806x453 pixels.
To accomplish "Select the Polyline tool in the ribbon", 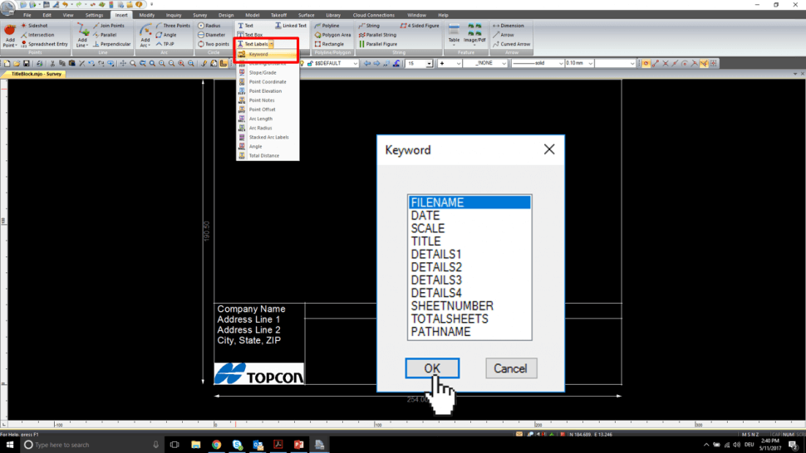I will [x=327, y=26].
